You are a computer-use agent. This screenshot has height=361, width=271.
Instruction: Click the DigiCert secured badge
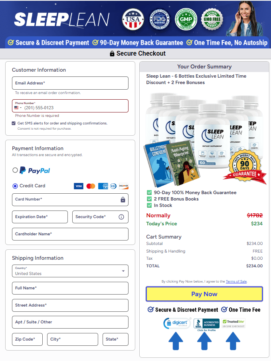[177, 323]
